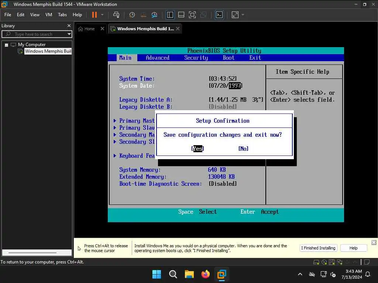Click the hard disk device status icon

click(316, 262)
